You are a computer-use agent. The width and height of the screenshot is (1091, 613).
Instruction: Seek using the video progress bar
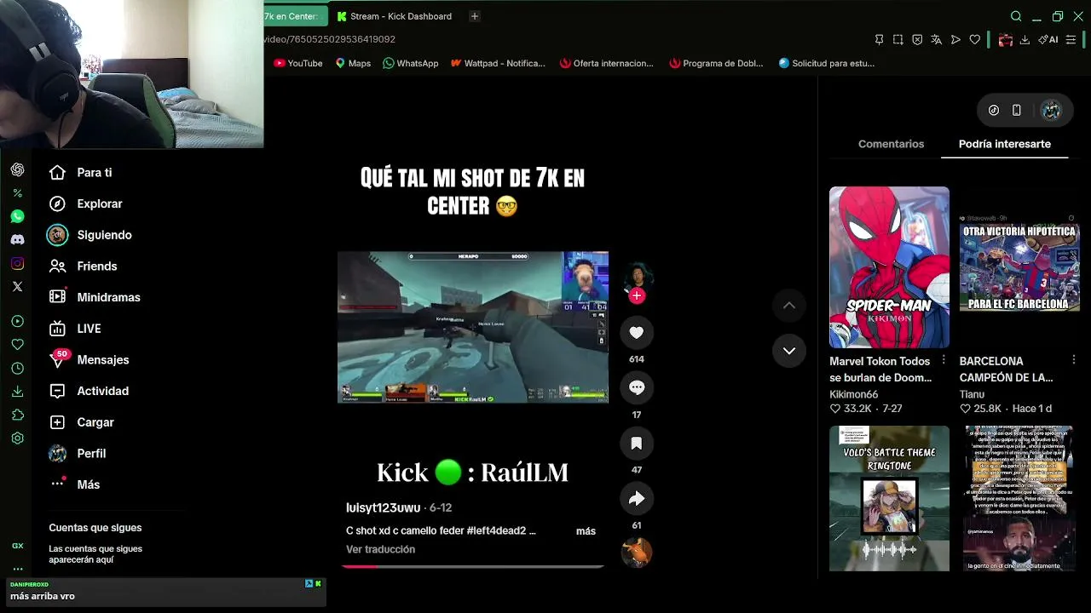472,566
